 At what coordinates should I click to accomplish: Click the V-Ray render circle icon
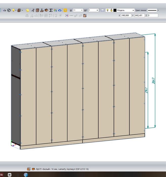[9, 10]
